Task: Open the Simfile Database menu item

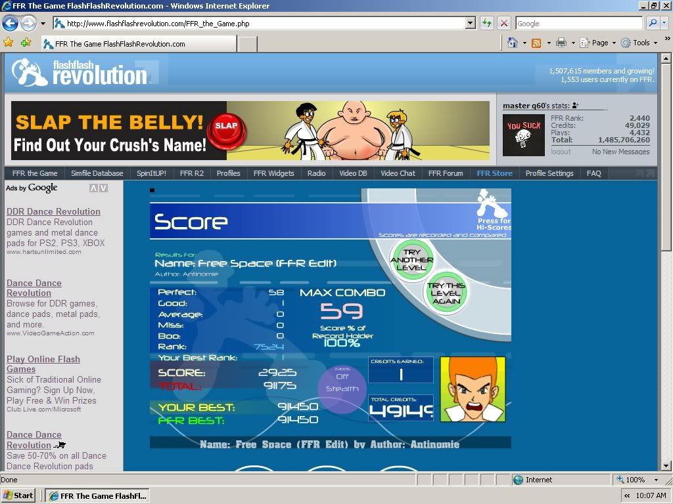Action: pos(97,173)
